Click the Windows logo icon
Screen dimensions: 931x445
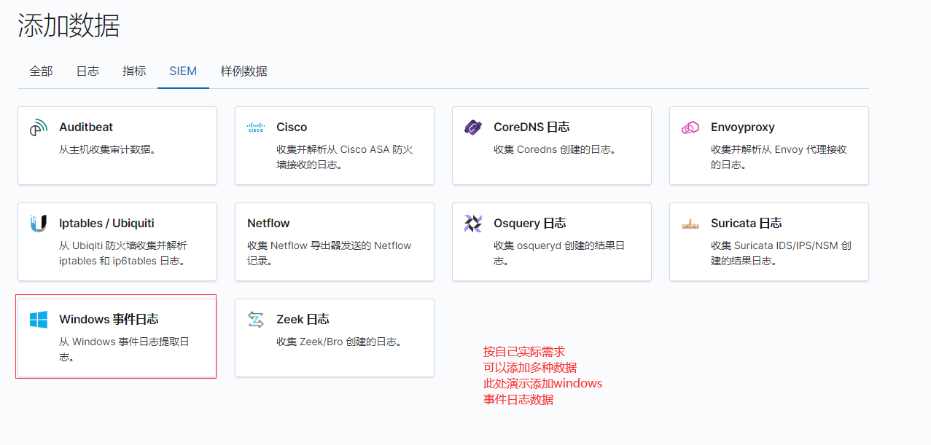pos(39,320)
